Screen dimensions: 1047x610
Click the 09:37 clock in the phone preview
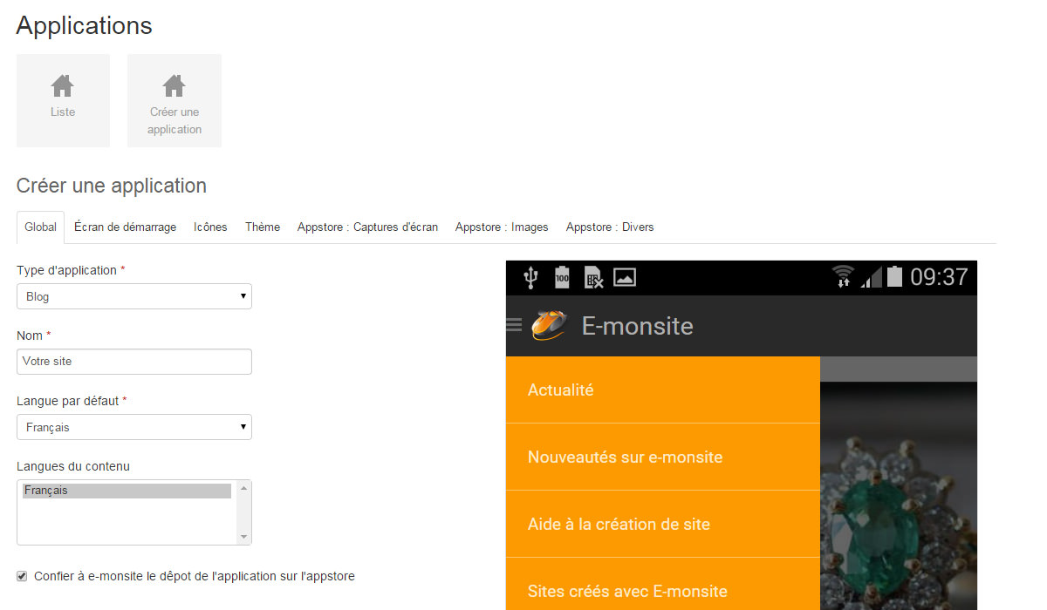click(x=939, y=277)
